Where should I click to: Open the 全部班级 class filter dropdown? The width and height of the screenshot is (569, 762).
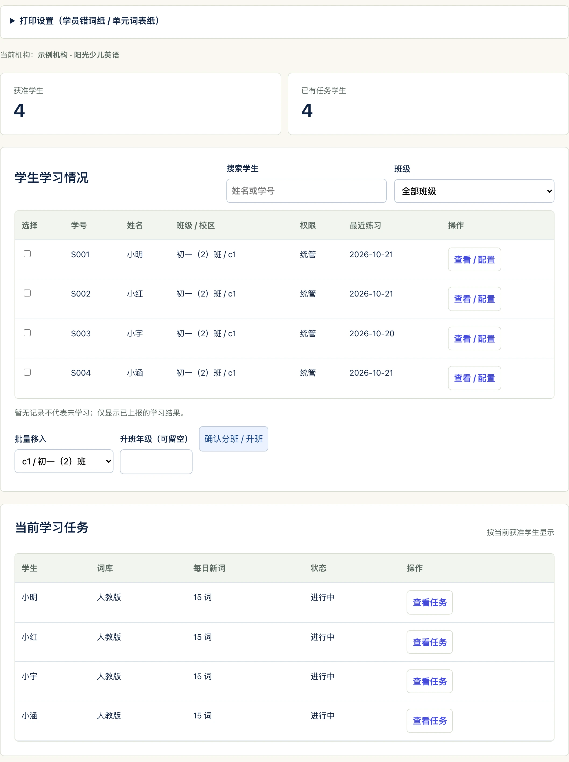[x=474, y=191]
